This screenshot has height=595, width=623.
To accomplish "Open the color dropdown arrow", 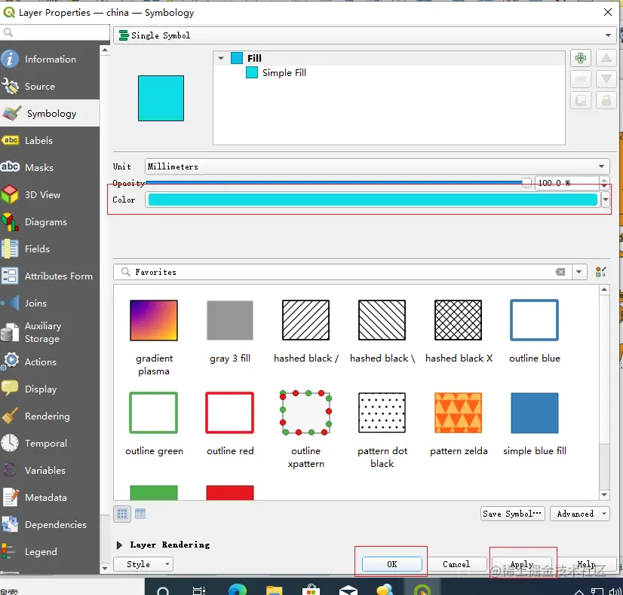I will [x=605, y=200].
